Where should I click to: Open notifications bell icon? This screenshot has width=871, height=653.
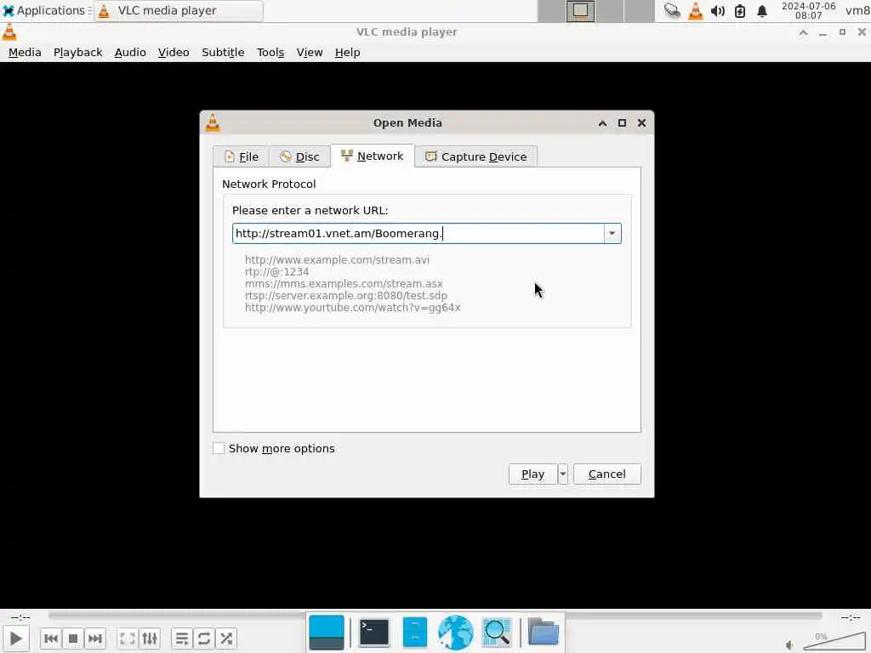(762, 10)
